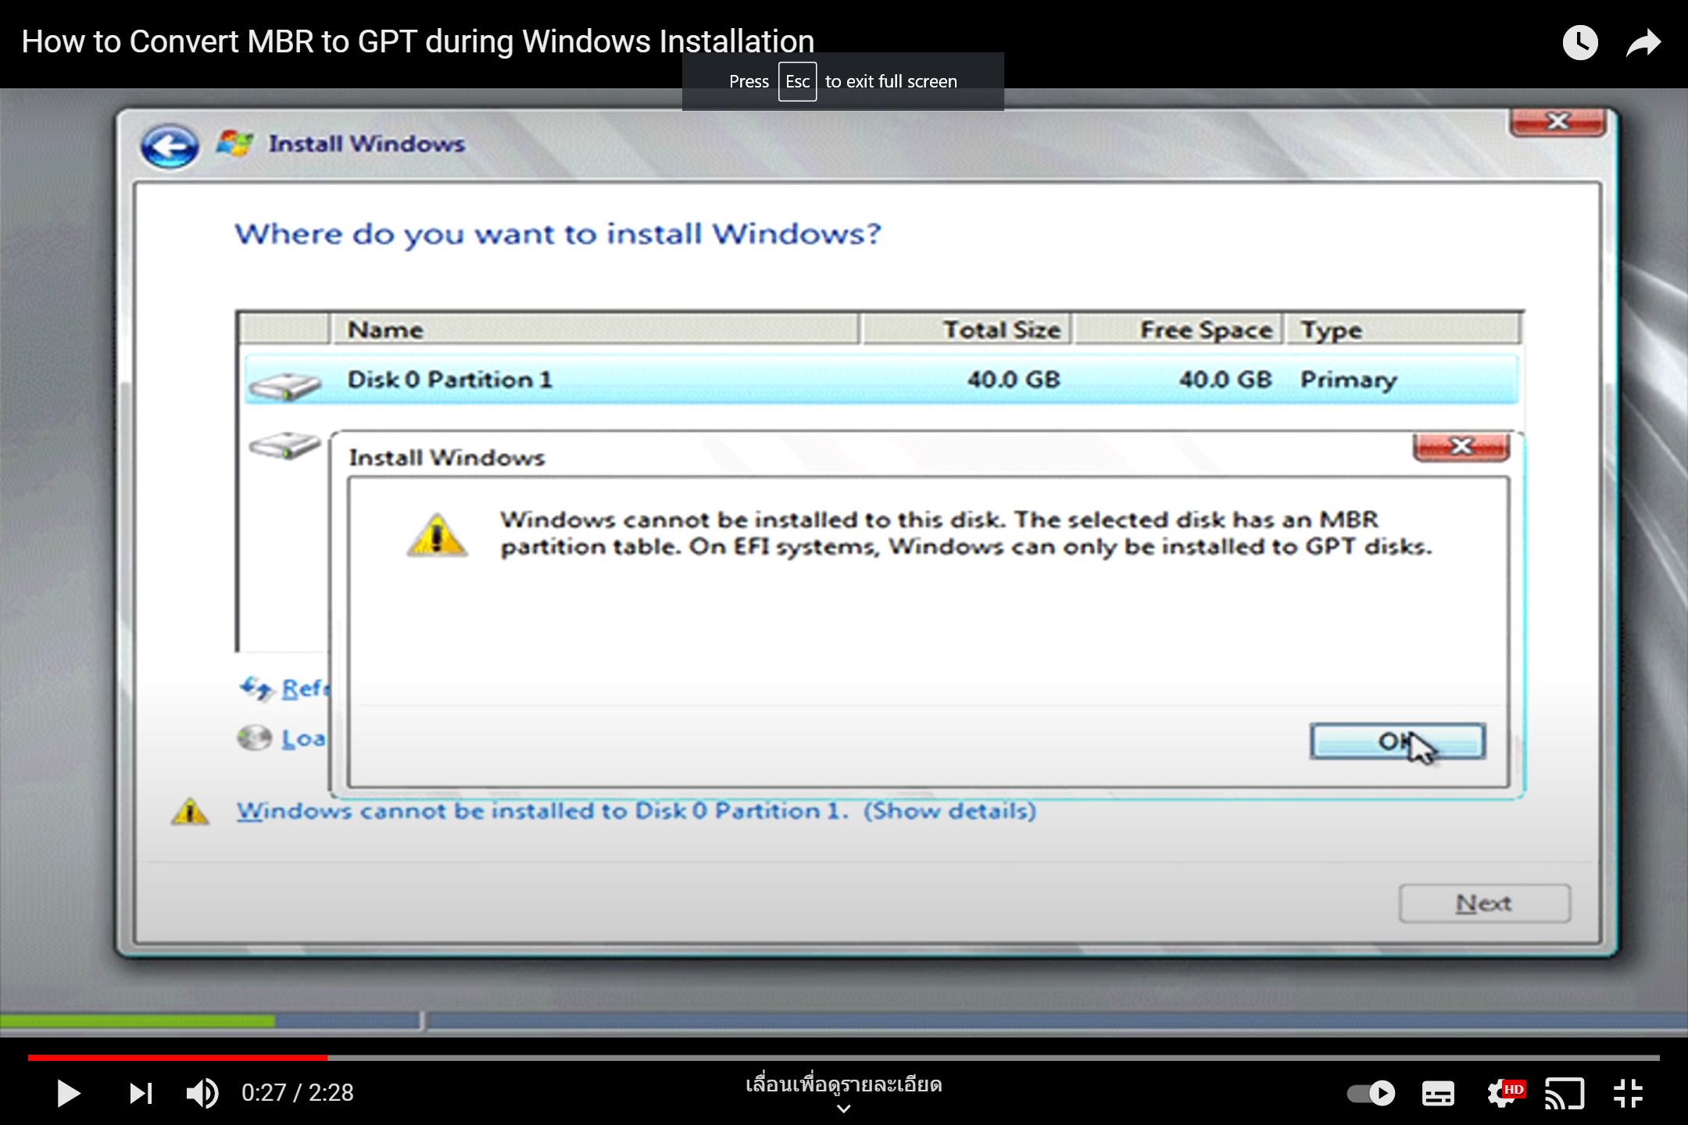Toggle the autoplay switch

point(1371,1093)
